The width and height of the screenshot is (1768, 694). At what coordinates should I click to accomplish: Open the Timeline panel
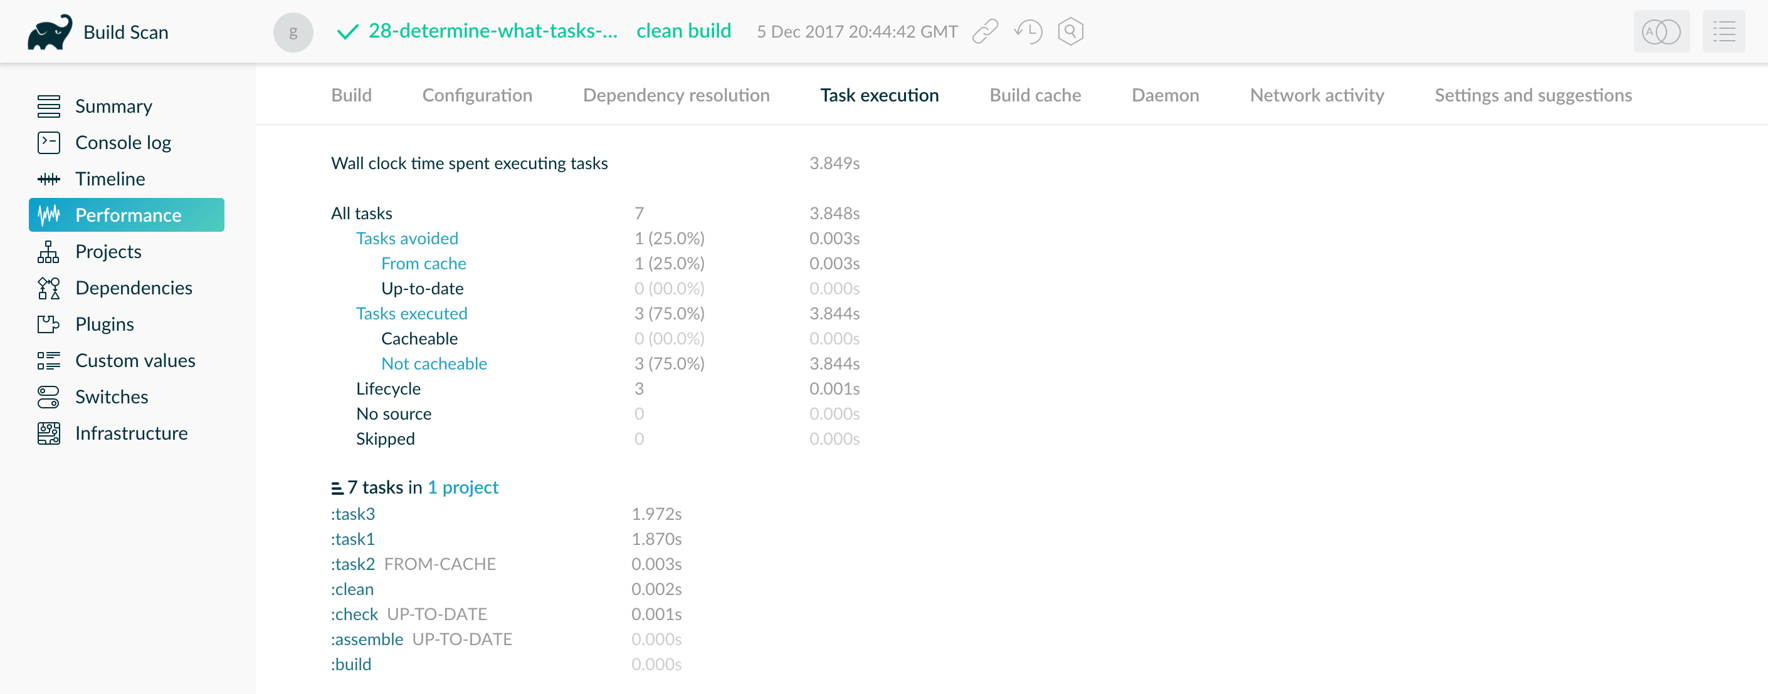click(x=109, y=178)
